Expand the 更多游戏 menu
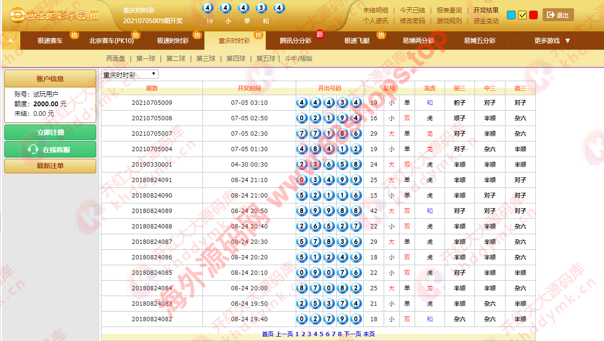Viewport: 604px width, 341px height. pos(552,41)
